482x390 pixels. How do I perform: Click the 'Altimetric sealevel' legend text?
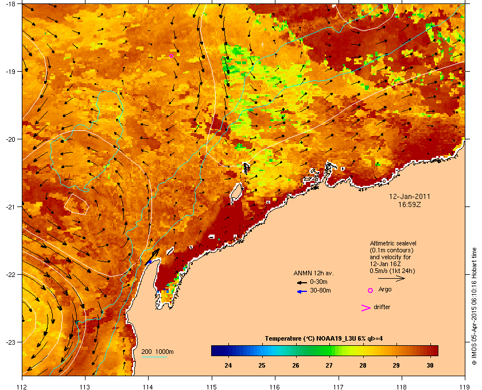pyautogui.click(x=393, y=243)
